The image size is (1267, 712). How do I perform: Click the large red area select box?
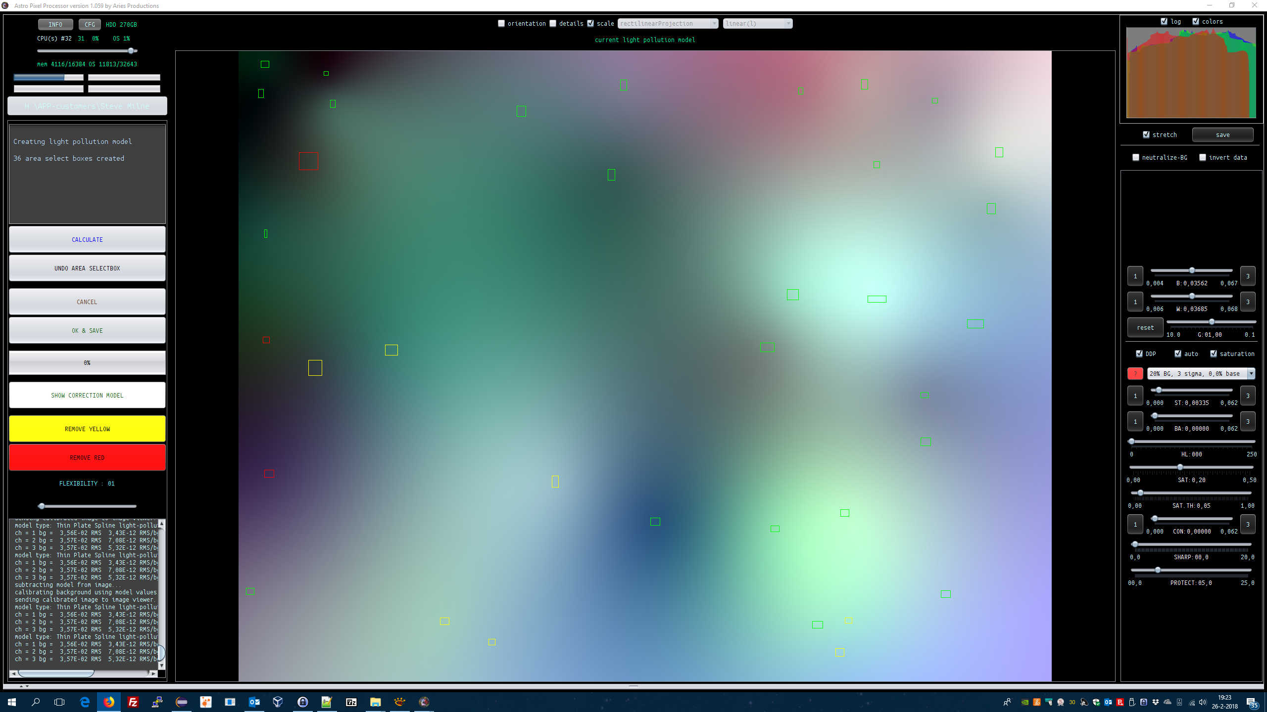pyautogui.click(x=308, y=161)
